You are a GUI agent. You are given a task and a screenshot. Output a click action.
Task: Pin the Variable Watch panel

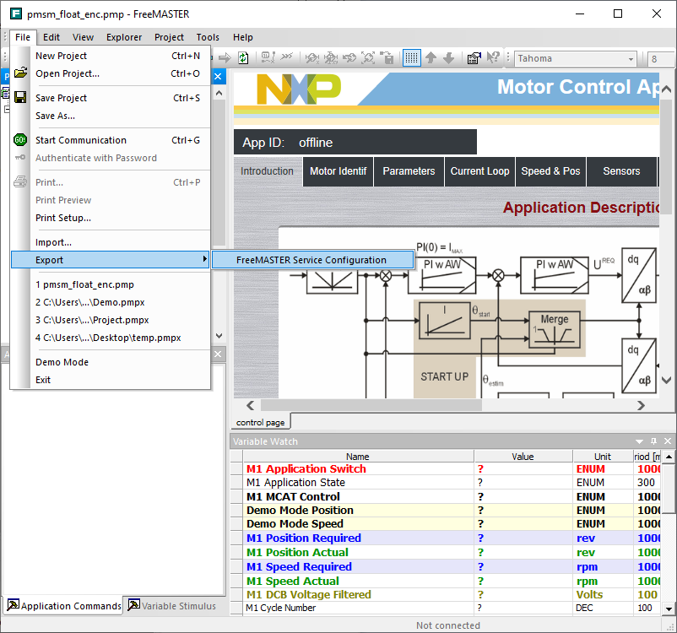653,441
